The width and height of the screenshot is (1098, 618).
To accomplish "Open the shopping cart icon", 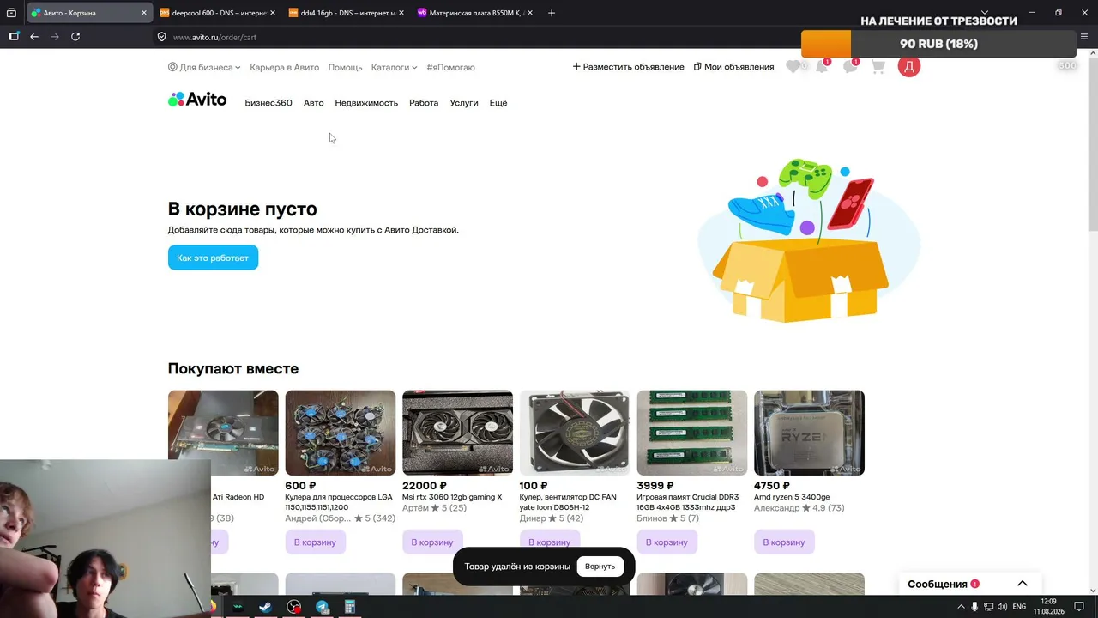I will (x=878, y=67).
